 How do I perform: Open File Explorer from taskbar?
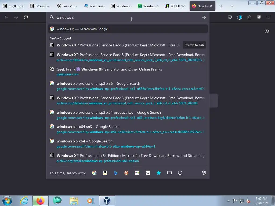tap(74, 201)
